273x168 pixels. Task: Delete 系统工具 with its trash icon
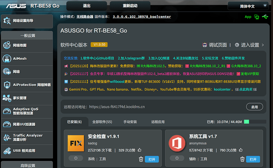coord(242,159)
